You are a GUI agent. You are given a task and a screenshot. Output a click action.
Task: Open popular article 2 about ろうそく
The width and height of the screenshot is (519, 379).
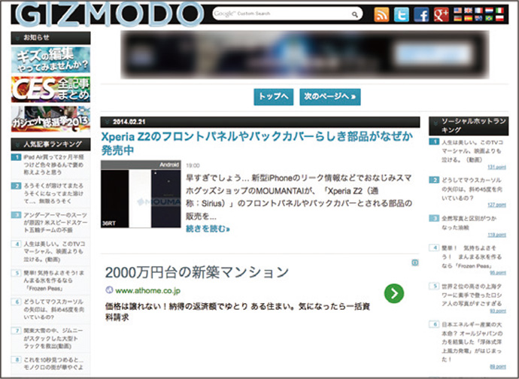click(53, 193)
